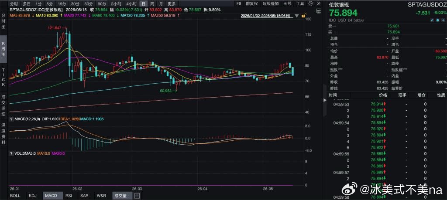447x200 pixels.
Task: Open 成交明细 in left sidebar
Action: click(3, 105)
